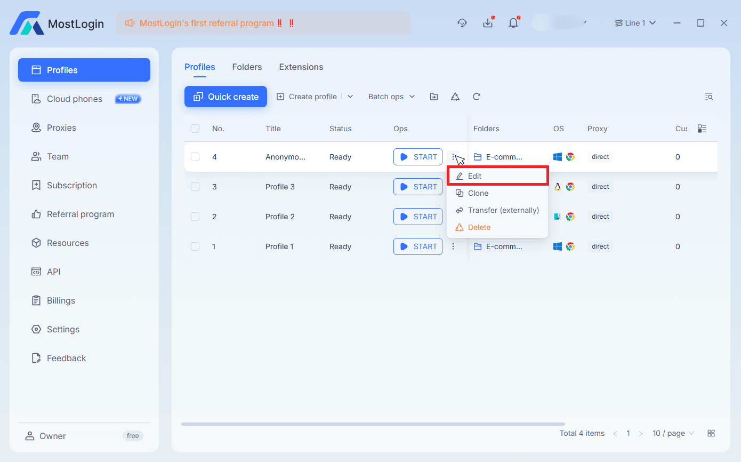
Task: Open the Batch ops dropdown
Action: pyautogui.click(x=391, y=97)
